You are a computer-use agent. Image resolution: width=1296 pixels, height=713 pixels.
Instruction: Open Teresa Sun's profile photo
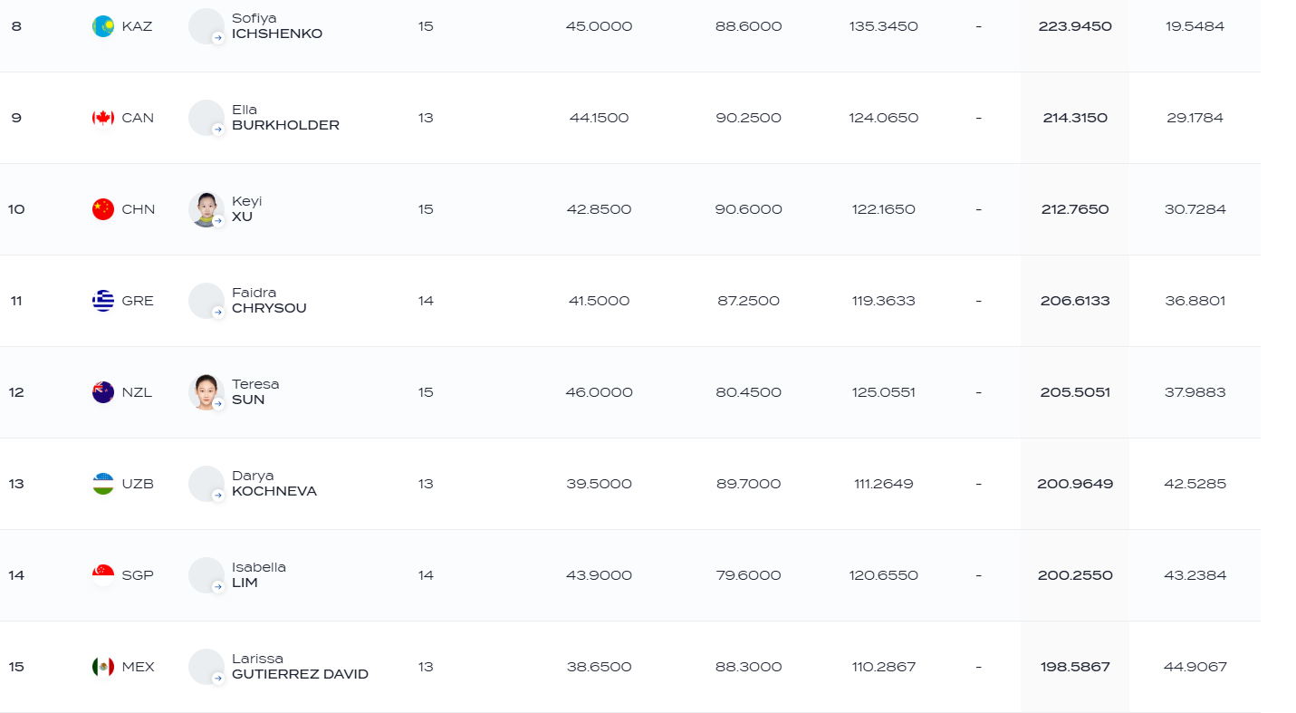pos(206,392)
